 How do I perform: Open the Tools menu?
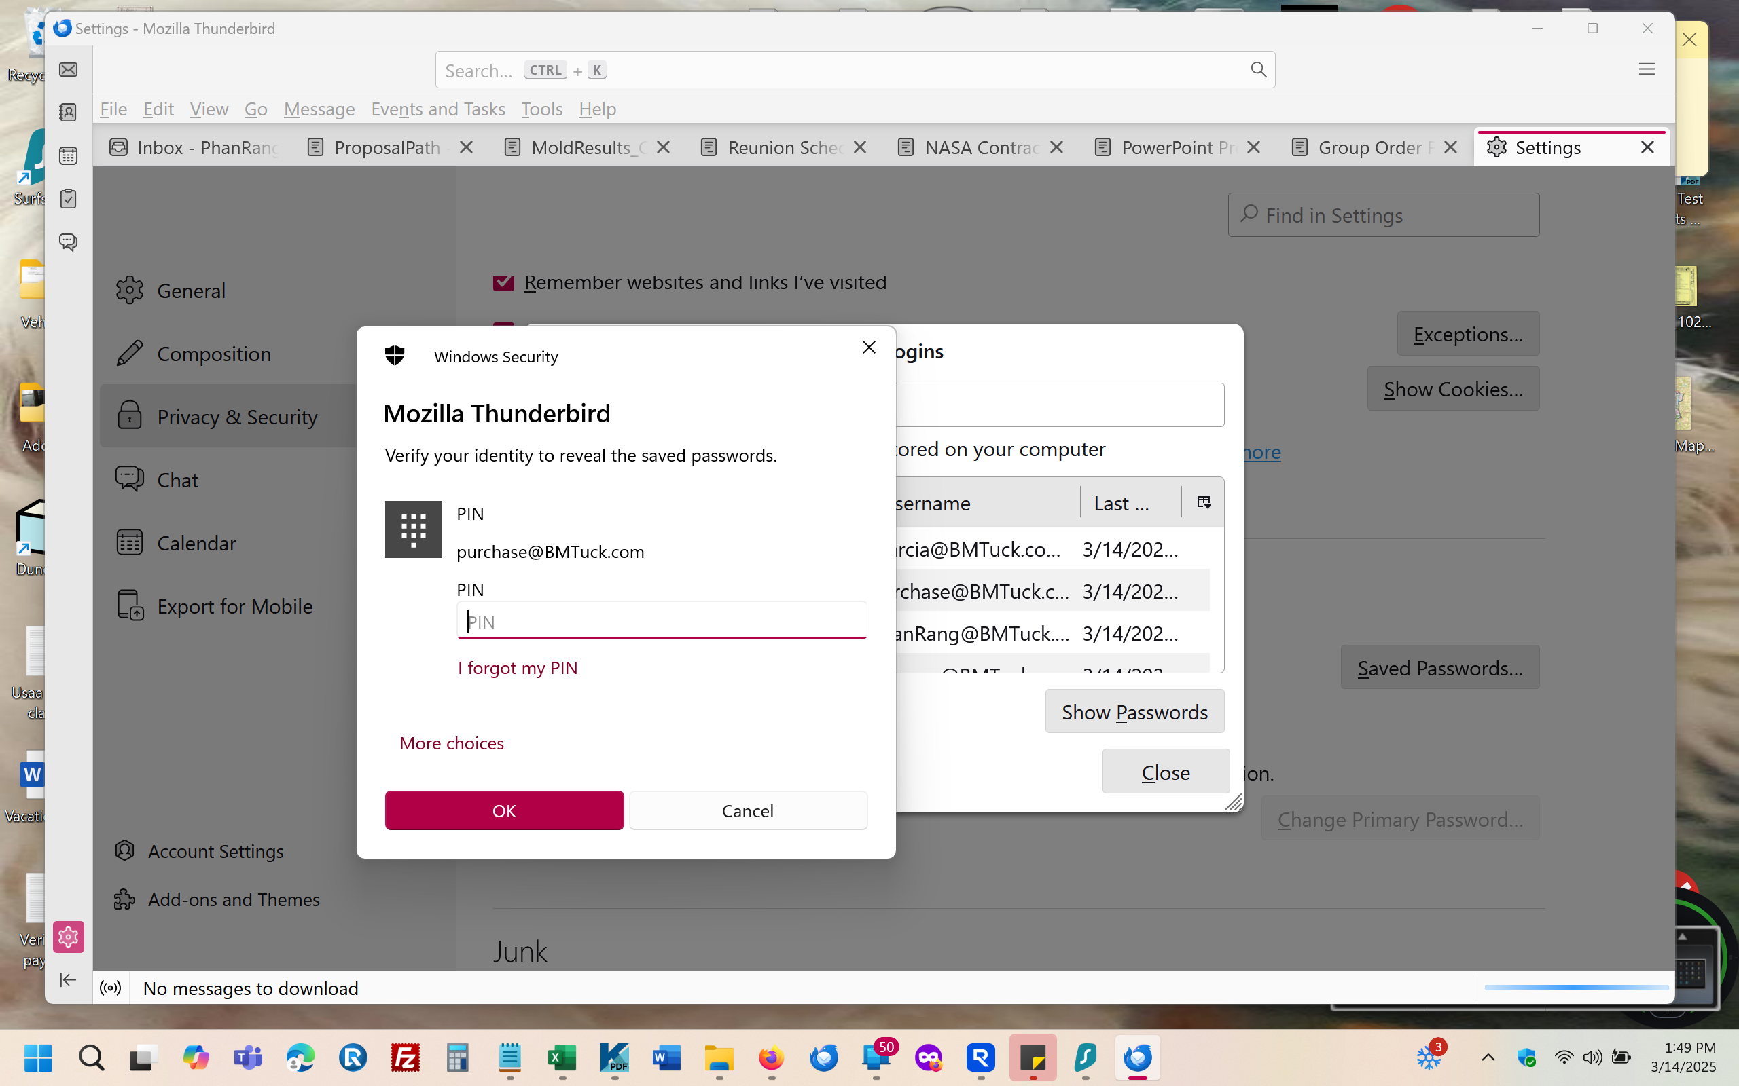pos(542,109)
